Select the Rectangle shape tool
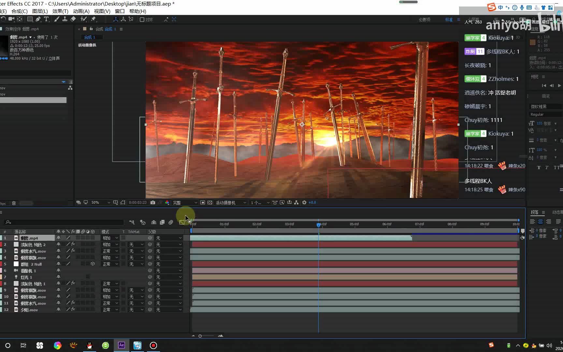 pos(30,19)
